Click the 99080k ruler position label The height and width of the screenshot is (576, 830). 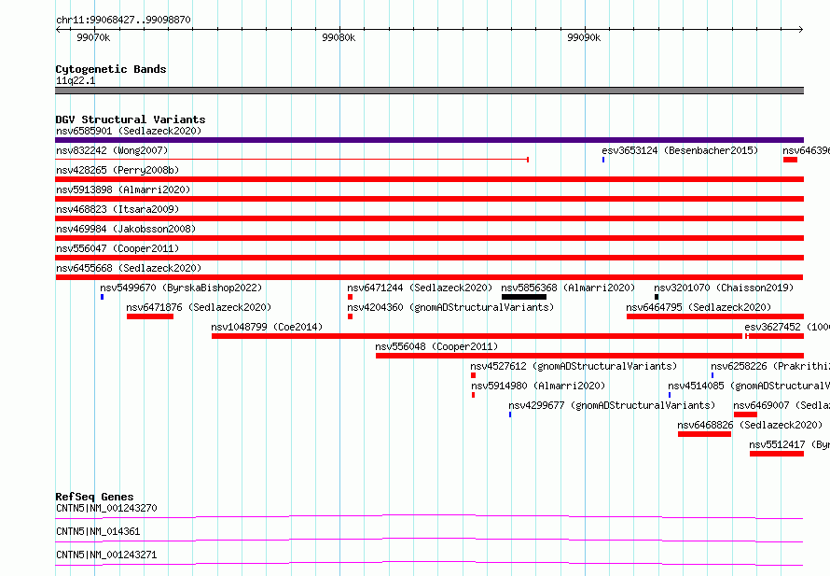pos(339,37)
